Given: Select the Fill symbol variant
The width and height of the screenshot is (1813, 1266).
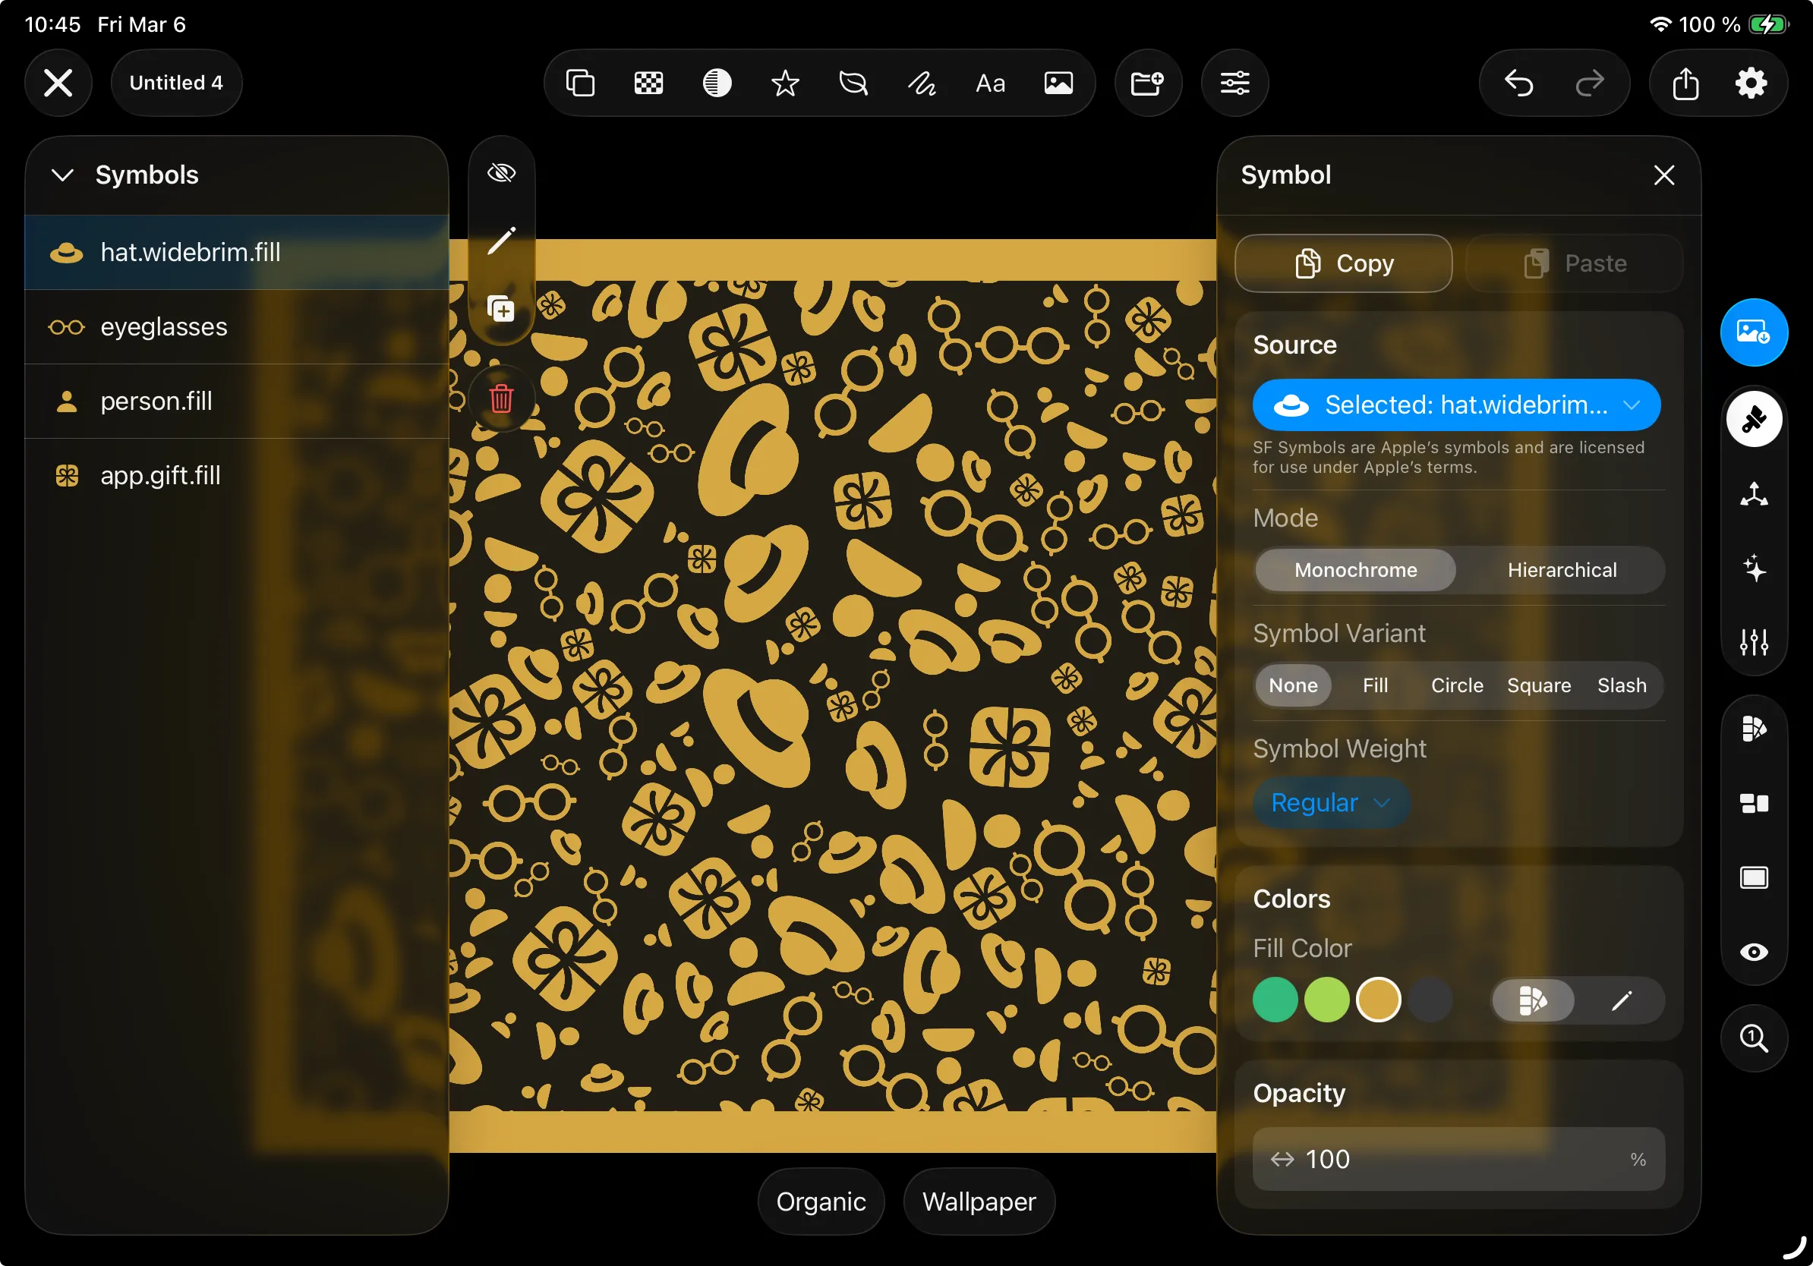Looking at the screenshot, I should 1376,685.
